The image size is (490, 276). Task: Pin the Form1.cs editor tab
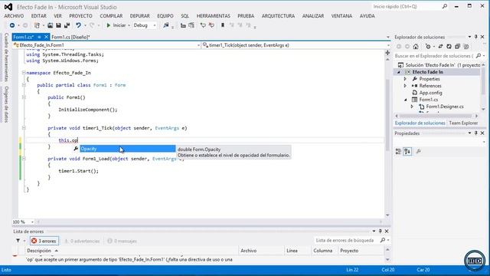click(39, 38)
